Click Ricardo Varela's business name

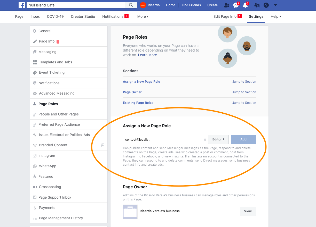[160, 211]
